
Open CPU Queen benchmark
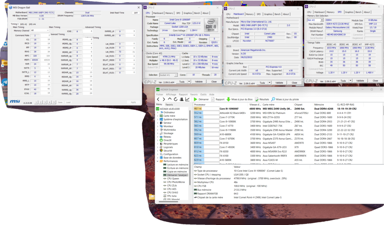click(x=173, y=179)
